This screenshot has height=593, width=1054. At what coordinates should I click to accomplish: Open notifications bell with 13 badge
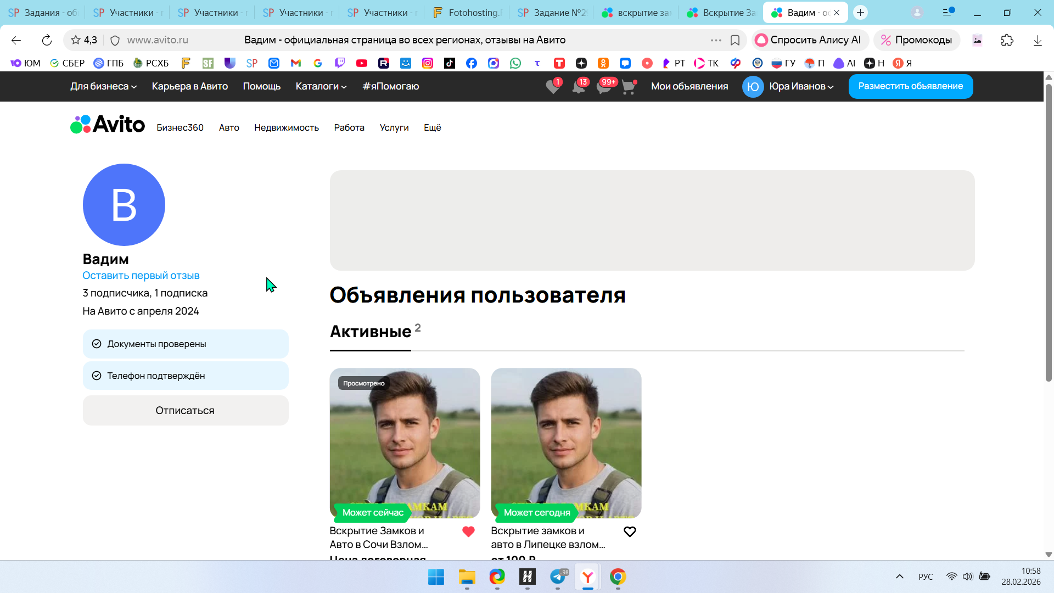click(578, 87)
